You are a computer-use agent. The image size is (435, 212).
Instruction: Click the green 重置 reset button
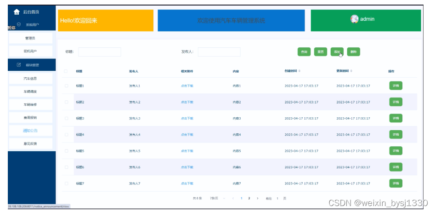pos(321,52)
